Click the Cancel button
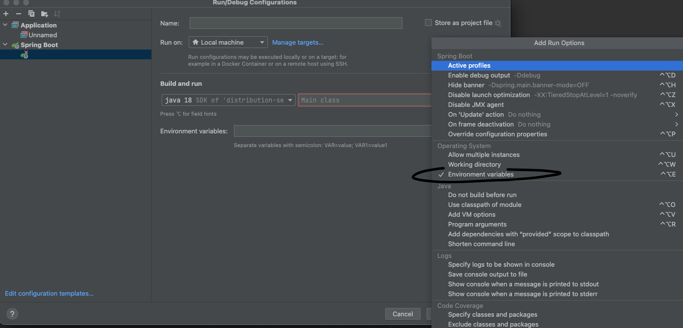Image resolution: width=683 pixels, height=328 pixels. (402, 314)
